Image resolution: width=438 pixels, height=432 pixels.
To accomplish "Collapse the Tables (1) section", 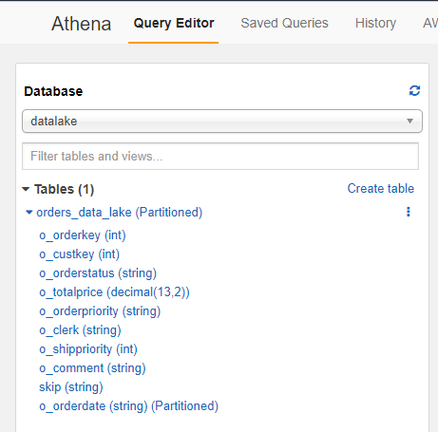I will coord(26,189).
